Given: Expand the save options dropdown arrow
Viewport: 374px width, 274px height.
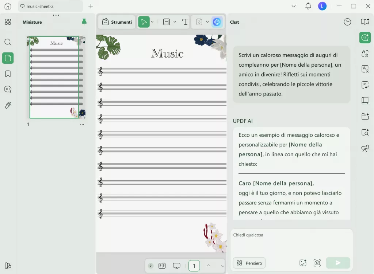Looking at the screenshot, I should pos(207,22).
